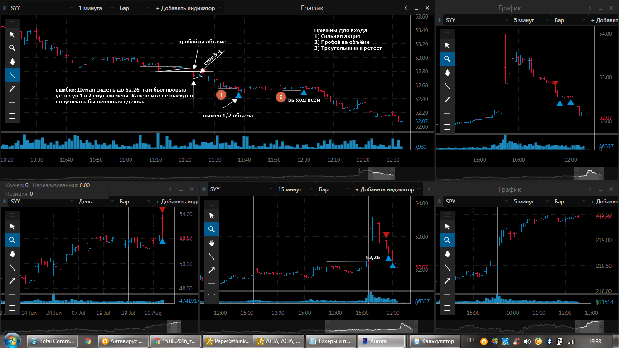Viewport: 619px width, 348px height.
Task: Select the magnifier zoom tool in main chart
Action: [x=12, y=48]
